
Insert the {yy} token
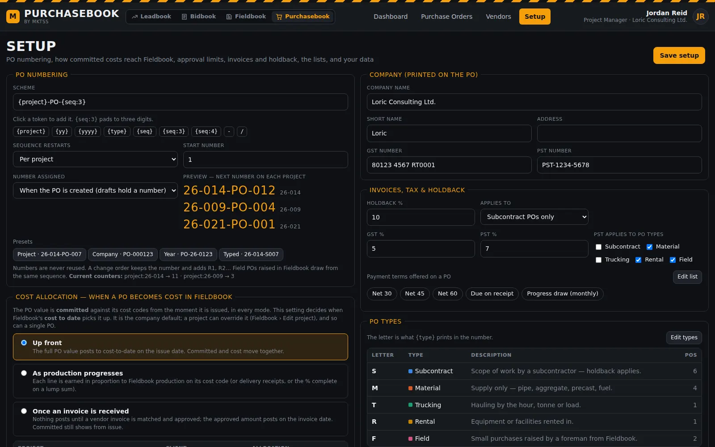pos(62,131)
